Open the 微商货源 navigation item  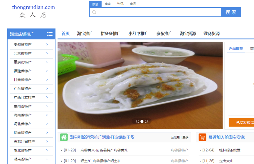pos(211,34)
